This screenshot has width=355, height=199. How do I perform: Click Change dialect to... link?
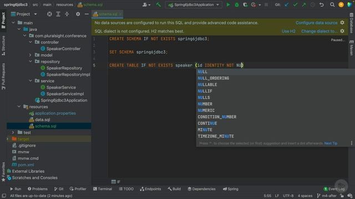click(x=319, y=31)
